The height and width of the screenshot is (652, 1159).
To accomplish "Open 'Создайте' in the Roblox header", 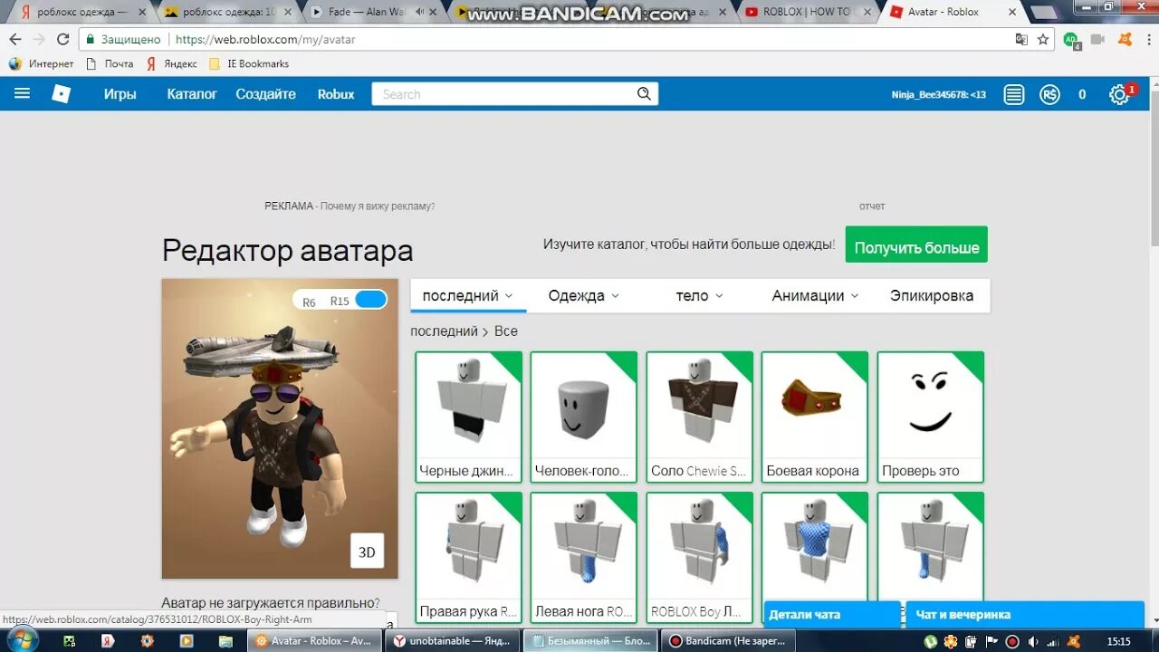I will tap(265, 94).
